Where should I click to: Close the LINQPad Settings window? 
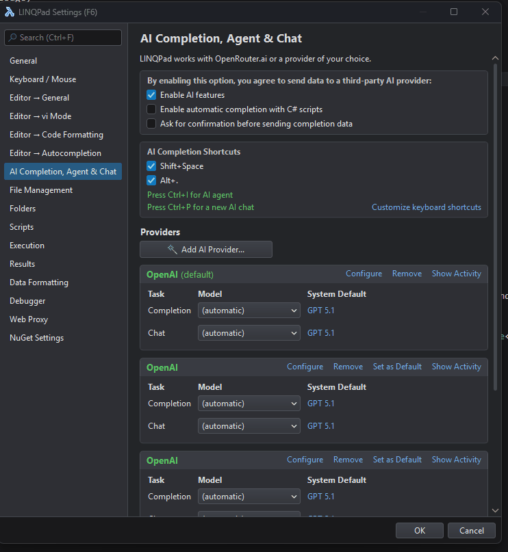pos(485,12)
